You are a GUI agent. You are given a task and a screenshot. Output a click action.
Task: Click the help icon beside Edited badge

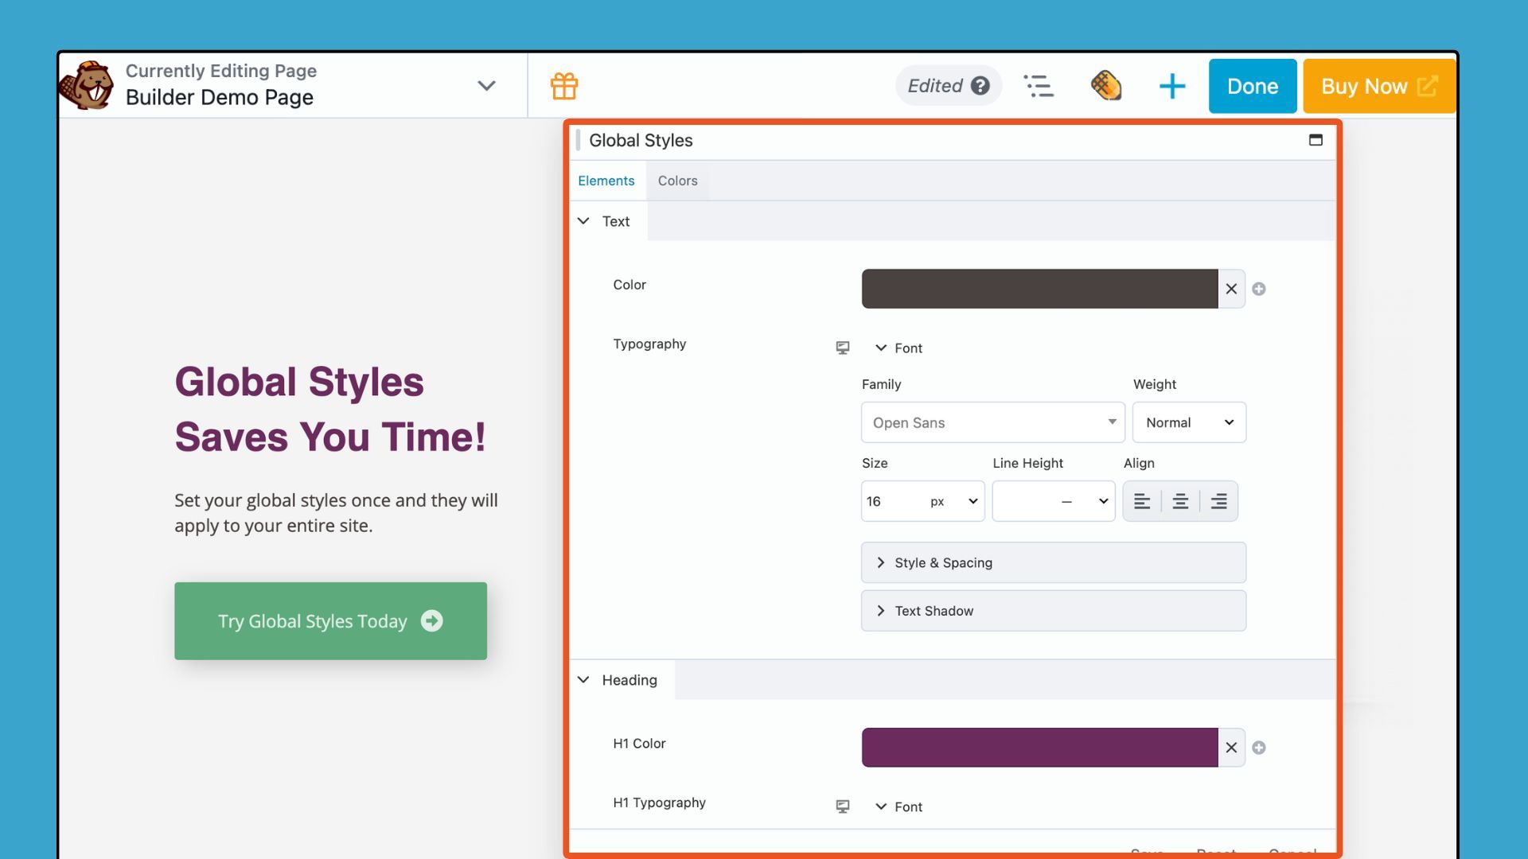980,85
